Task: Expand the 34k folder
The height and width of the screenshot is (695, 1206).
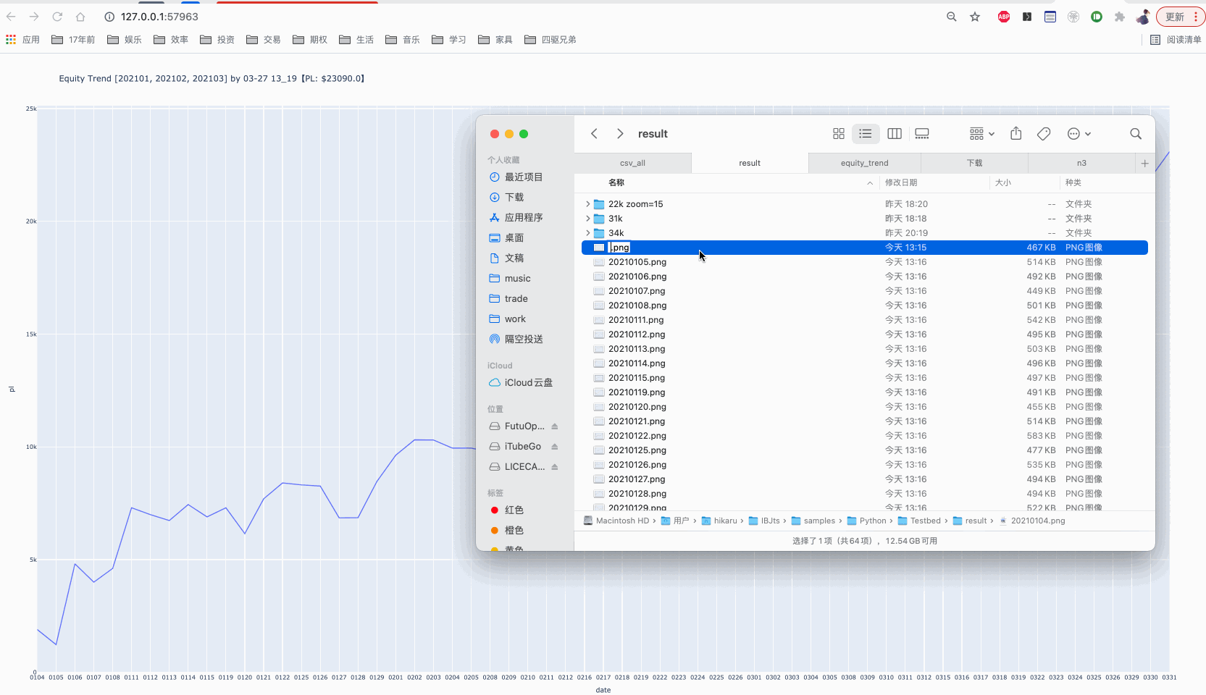Action: tap(587, 233)
